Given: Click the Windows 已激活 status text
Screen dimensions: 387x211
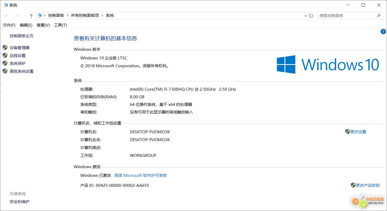Looking at the screenshot, I should [x=96, y=176].
